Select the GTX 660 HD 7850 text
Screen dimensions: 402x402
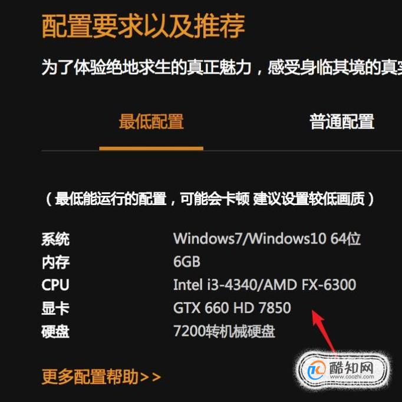232,308
